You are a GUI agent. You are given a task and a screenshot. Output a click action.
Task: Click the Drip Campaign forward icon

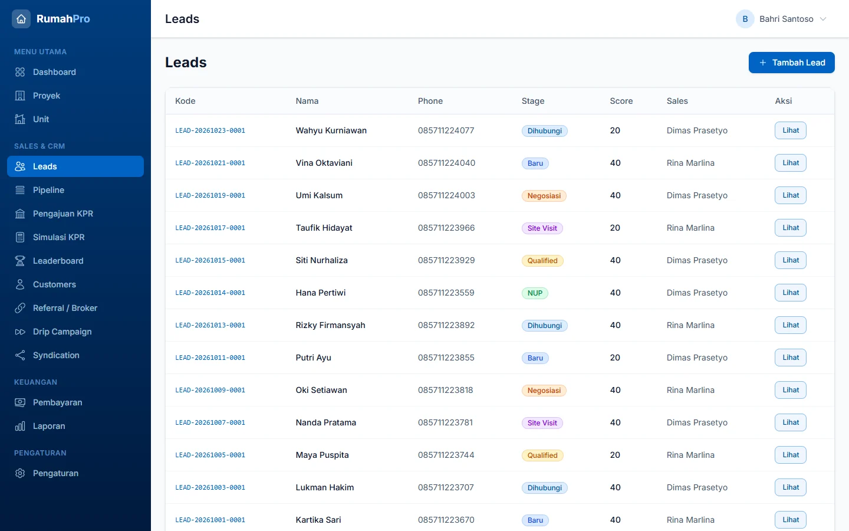click(x=20, y=332)
